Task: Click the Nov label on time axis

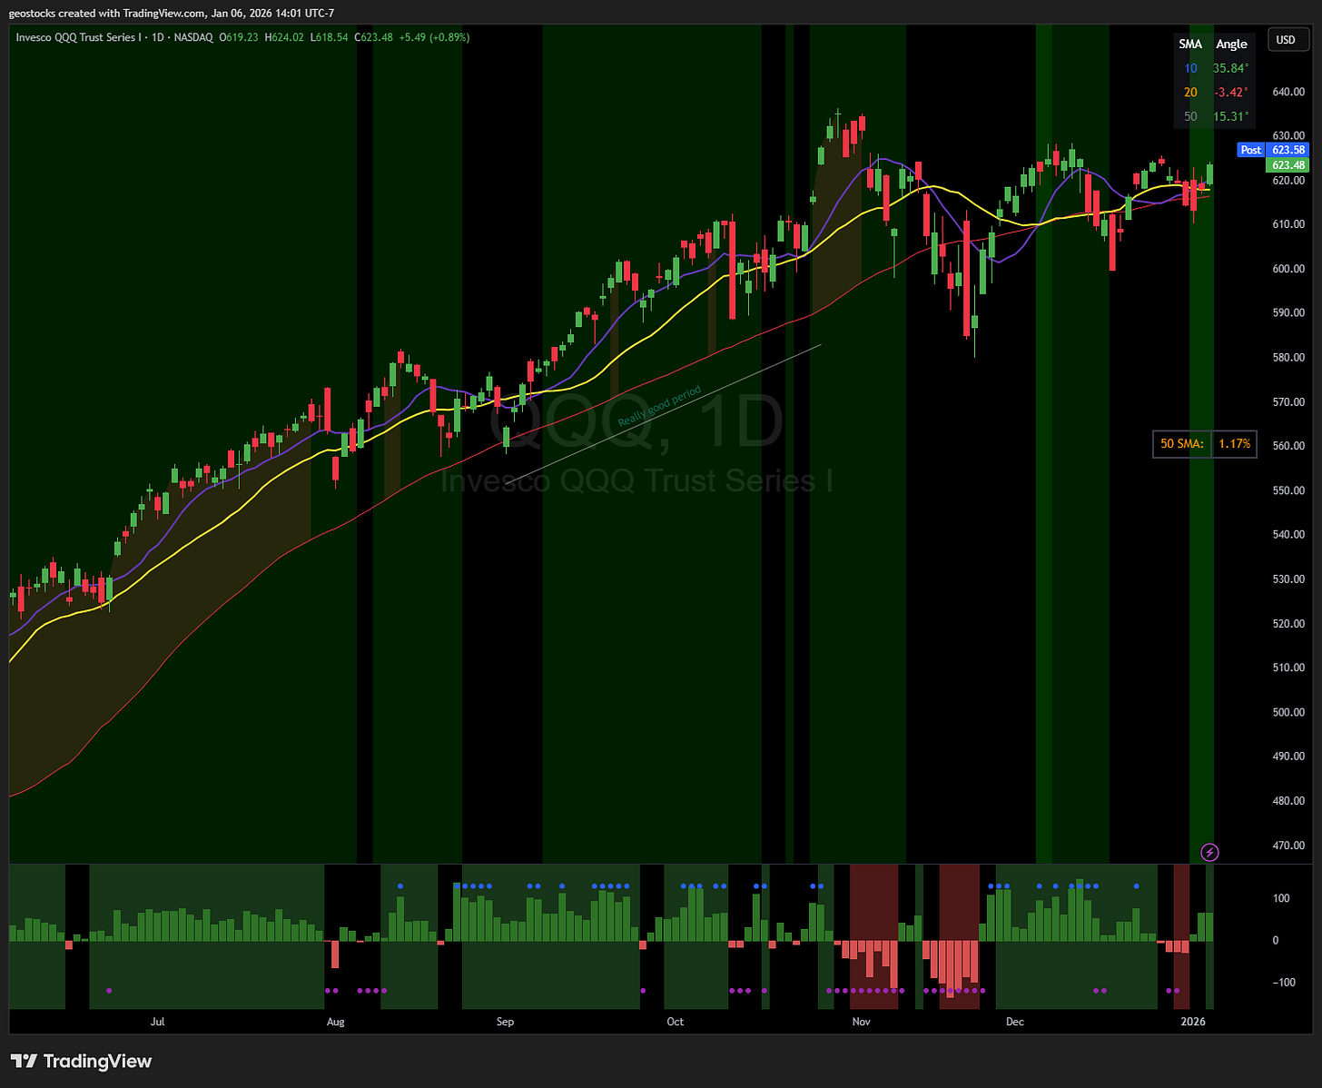Action: coord(861,1022)
